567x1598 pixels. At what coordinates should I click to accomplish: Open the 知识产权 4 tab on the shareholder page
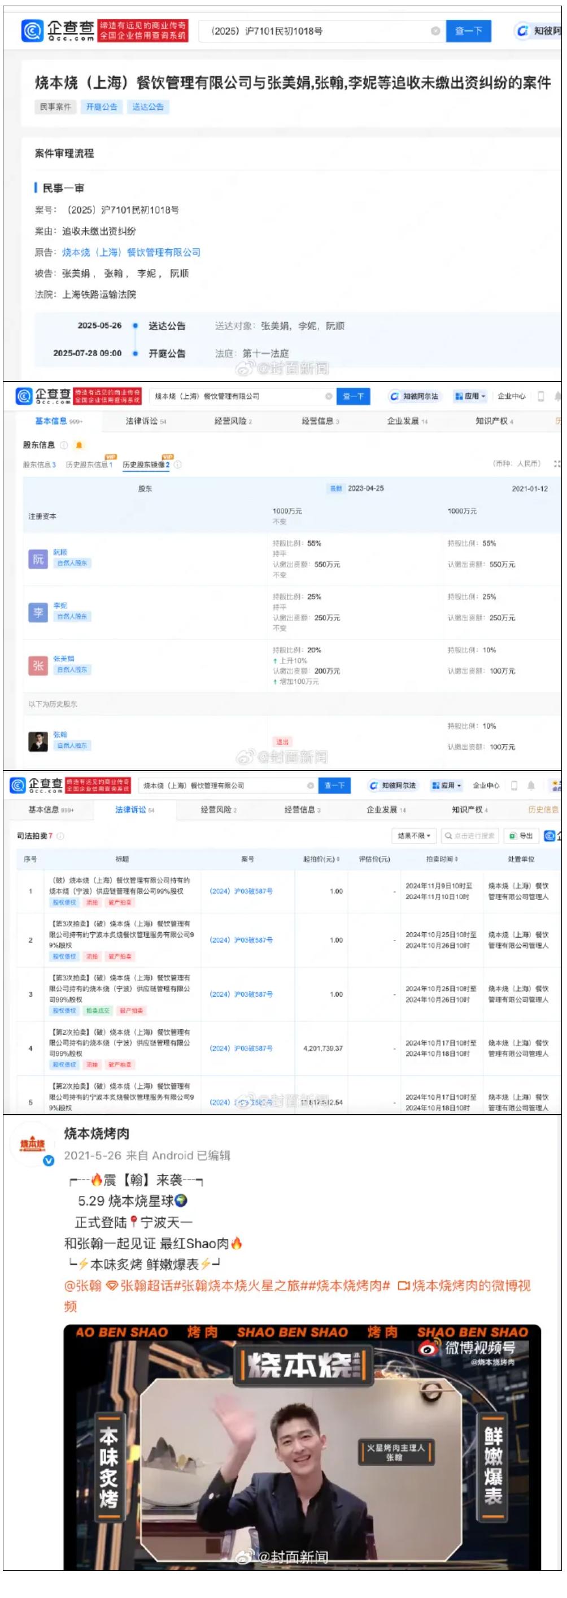495,421
